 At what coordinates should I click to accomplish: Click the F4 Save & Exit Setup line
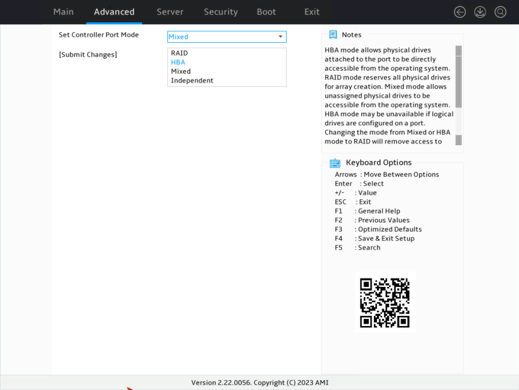click(x=374, y=239)
